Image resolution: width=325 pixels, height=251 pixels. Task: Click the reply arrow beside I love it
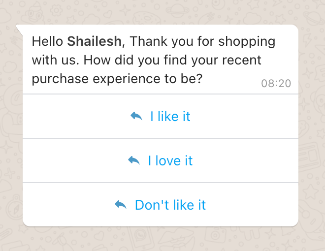point(134,160)
